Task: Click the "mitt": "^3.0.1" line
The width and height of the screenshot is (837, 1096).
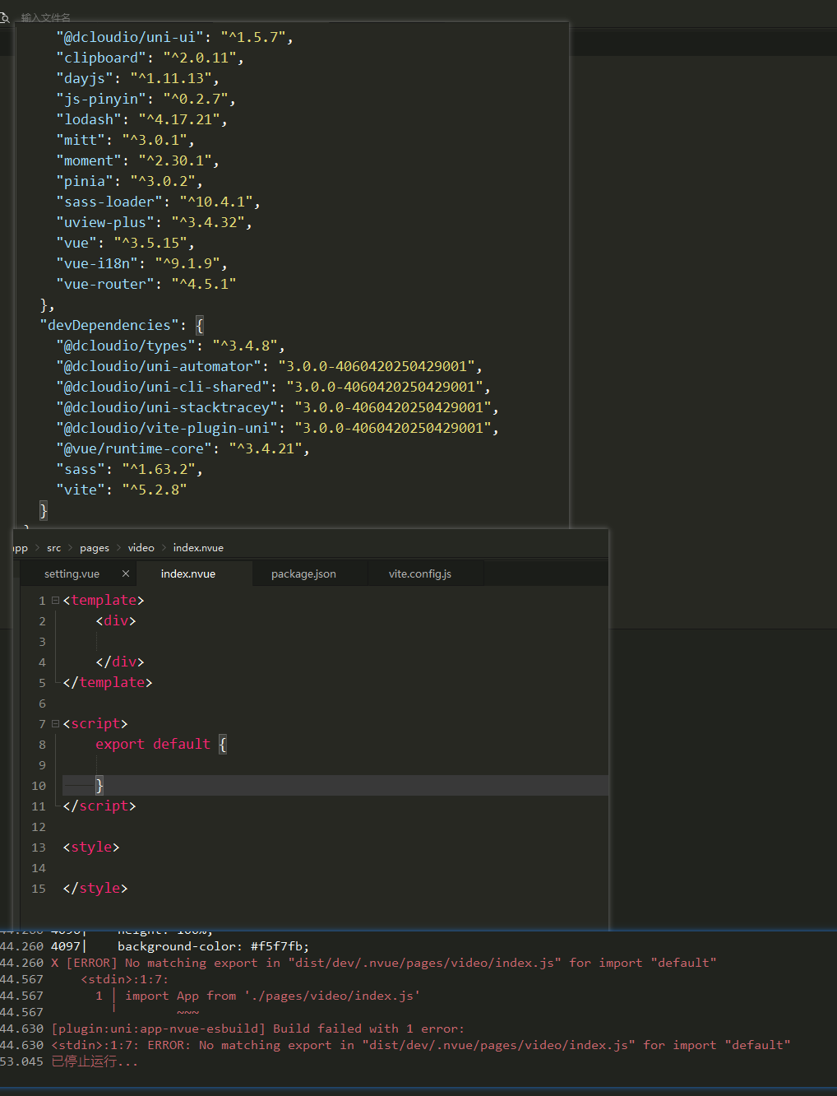Action: coord(125,140)
